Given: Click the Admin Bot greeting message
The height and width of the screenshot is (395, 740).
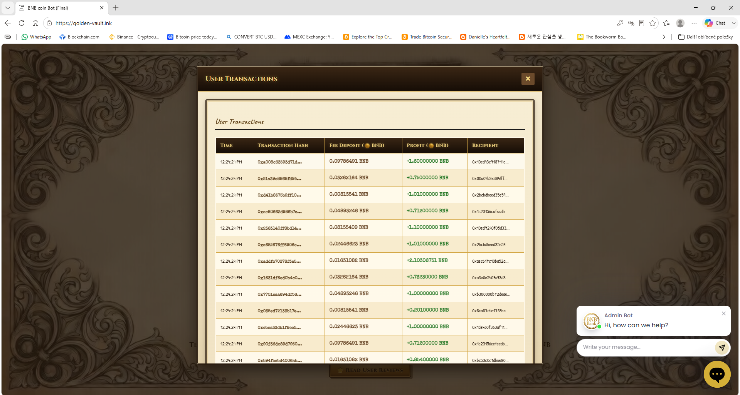Looking at the screenshot, I should click(x=636, y=325).
